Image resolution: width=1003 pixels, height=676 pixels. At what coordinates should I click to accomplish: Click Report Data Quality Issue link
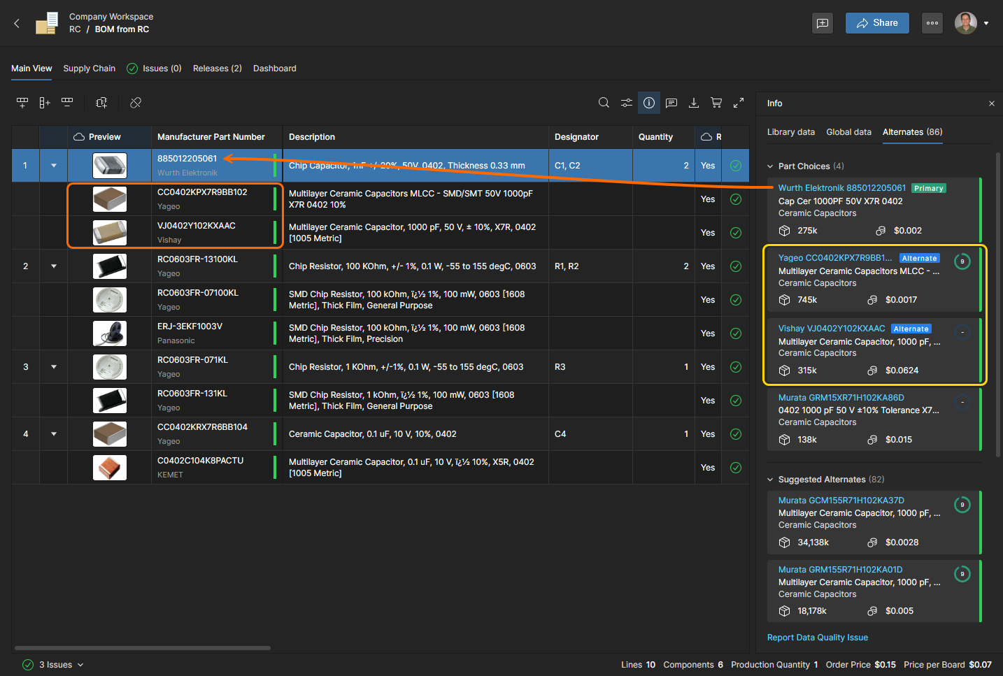817,638
